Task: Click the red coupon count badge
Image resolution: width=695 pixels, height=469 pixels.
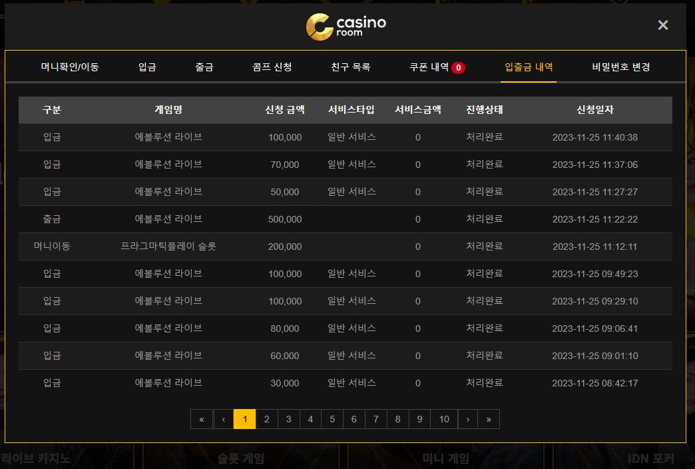Action: click(458, 68)
